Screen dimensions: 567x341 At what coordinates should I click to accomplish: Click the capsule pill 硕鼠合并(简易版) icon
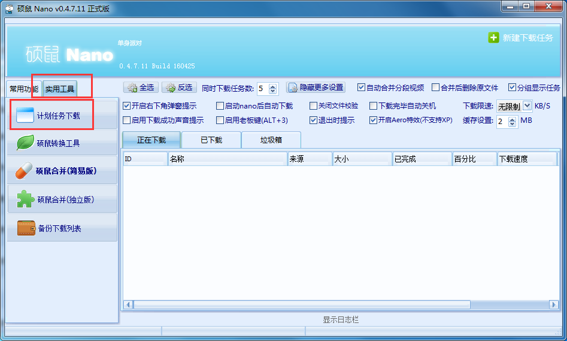point(24,170)
